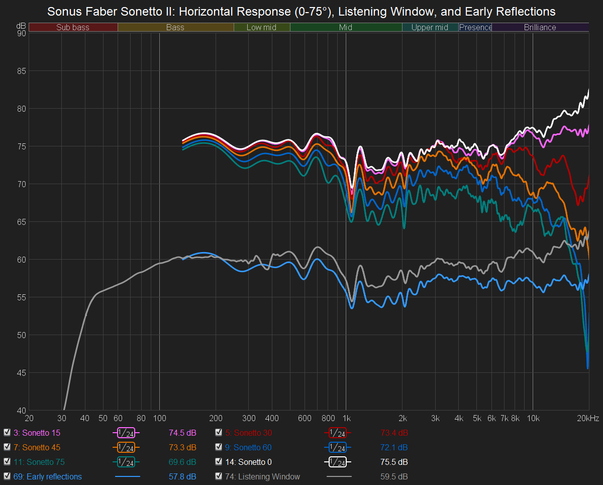Toggle the 9: Sonetto 60 checkbox

pos(219,447)
